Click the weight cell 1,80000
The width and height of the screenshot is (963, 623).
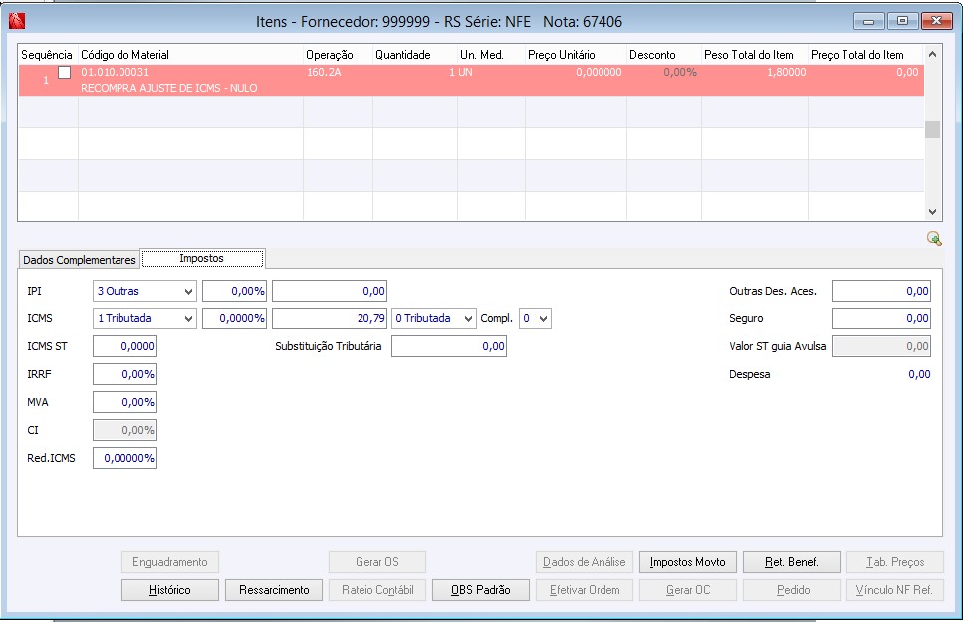click(786, 72)
